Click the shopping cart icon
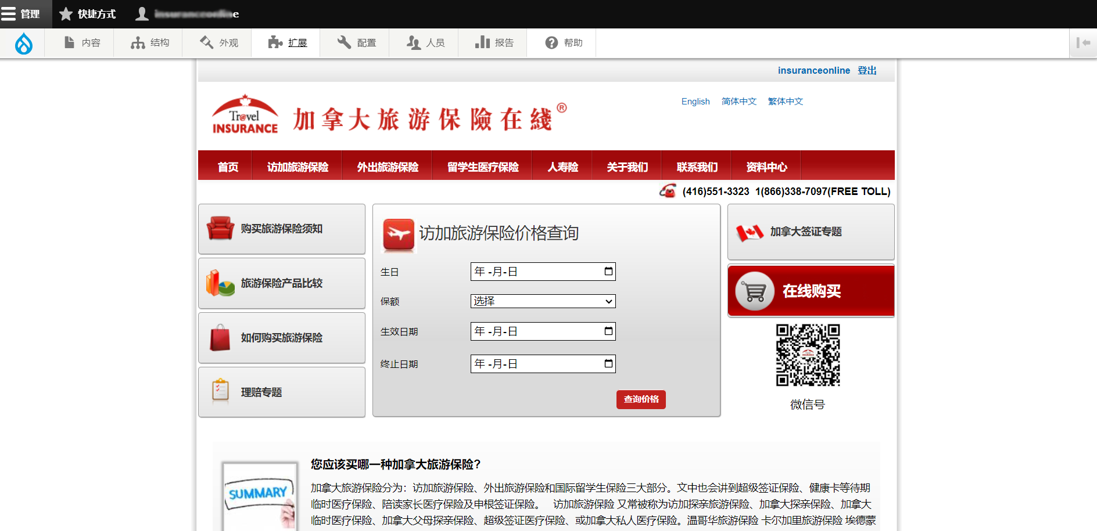1097x531 pixels. point(755,291)
